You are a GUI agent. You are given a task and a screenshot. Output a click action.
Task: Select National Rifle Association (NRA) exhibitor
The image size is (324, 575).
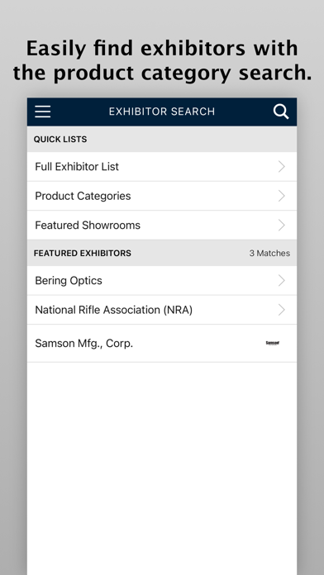click(x=162, y=310)
